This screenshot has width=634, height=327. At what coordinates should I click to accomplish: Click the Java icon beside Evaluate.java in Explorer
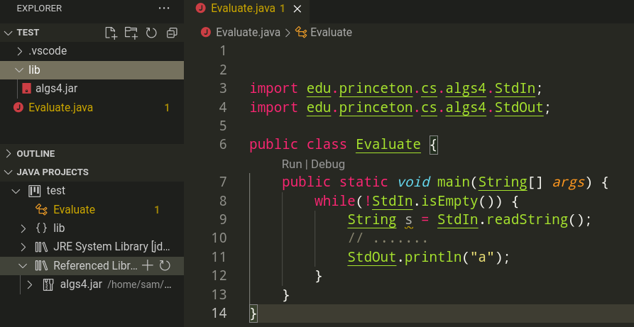pyautogui.click(x=18, y=108)
